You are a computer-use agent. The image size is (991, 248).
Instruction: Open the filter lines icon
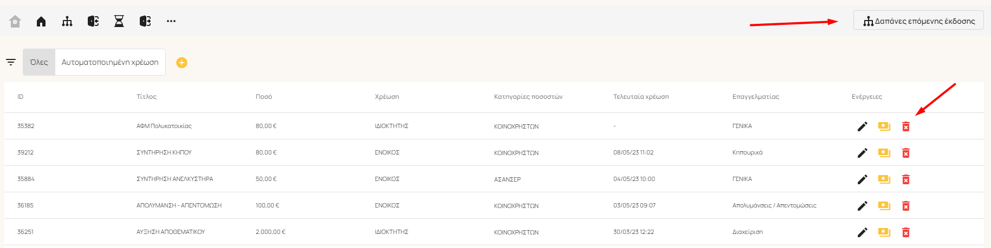click(x=11, y=62)
